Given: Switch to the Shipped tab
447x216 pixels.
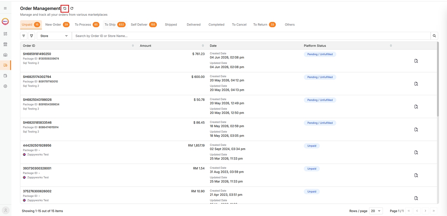Looking at the screenshot, I should 171,25.
